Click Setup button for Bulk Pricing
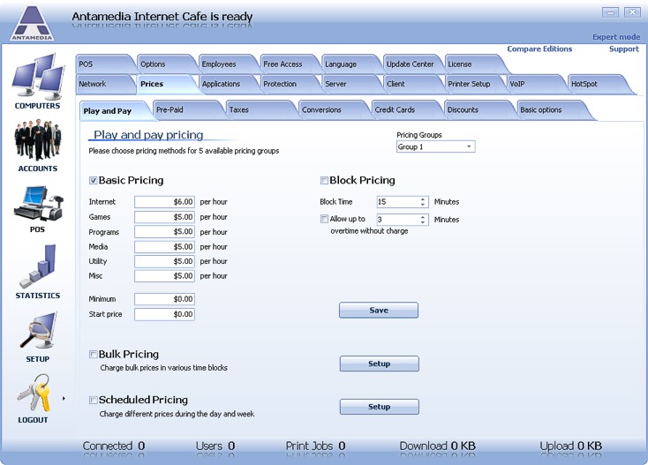Image resolution: width=648 pixels, height=465 pixels. pyautogui.click(x=380, y=364)
